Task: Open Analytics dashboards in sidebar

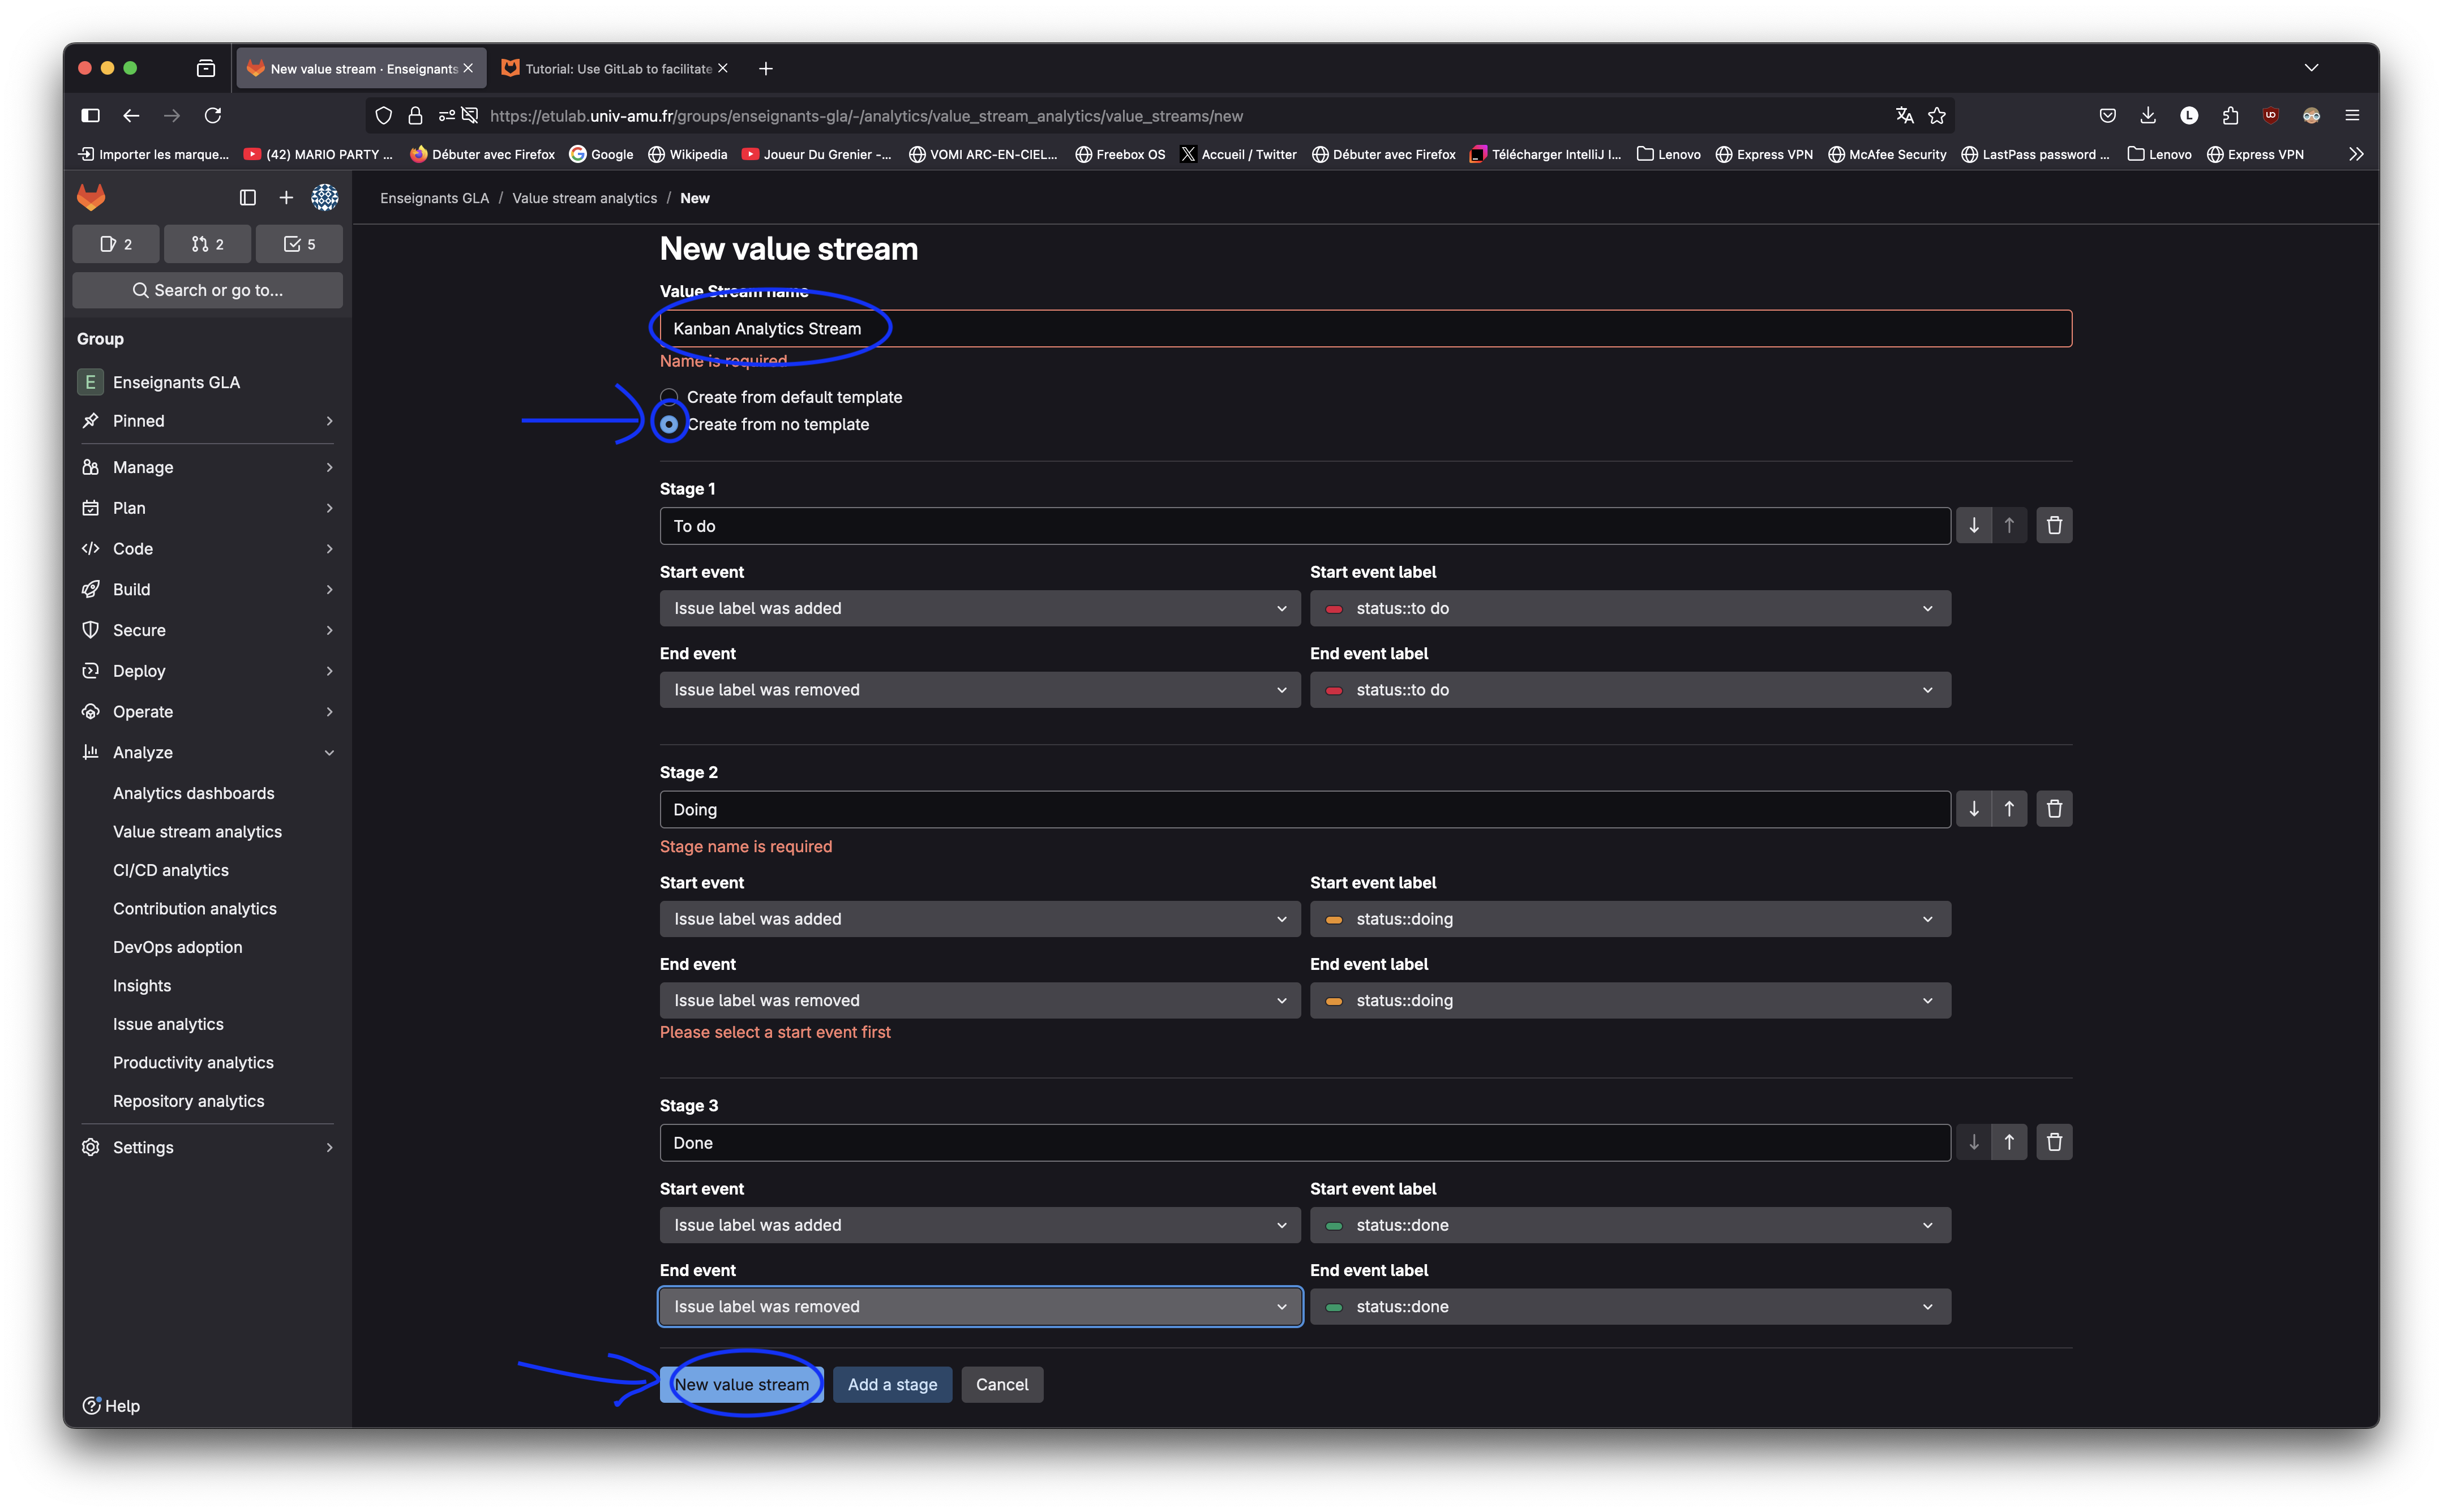Action: [x=194, y=793]
